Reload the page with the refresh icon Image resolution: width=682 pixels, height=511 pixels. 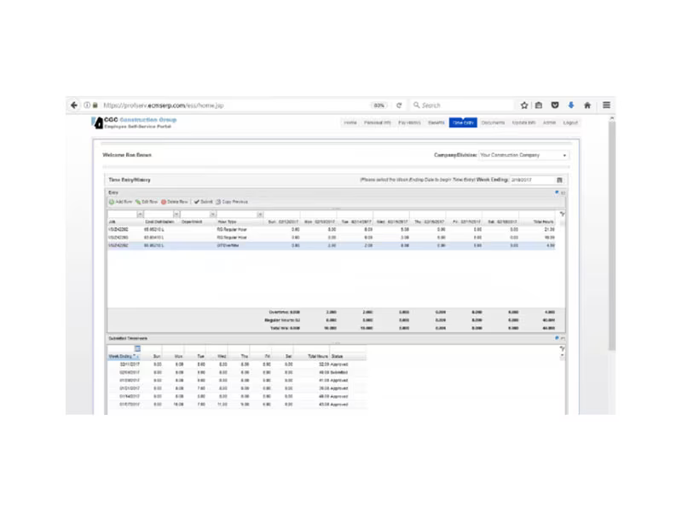(399, 105)
